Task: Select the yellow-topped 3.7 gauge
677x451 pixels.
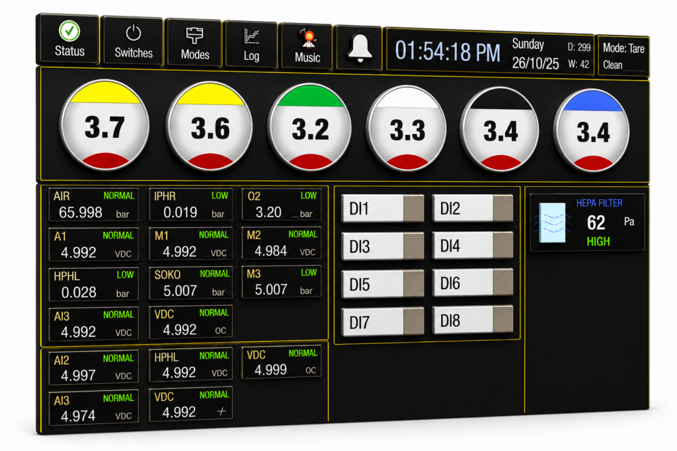Action: pos(105,125)
